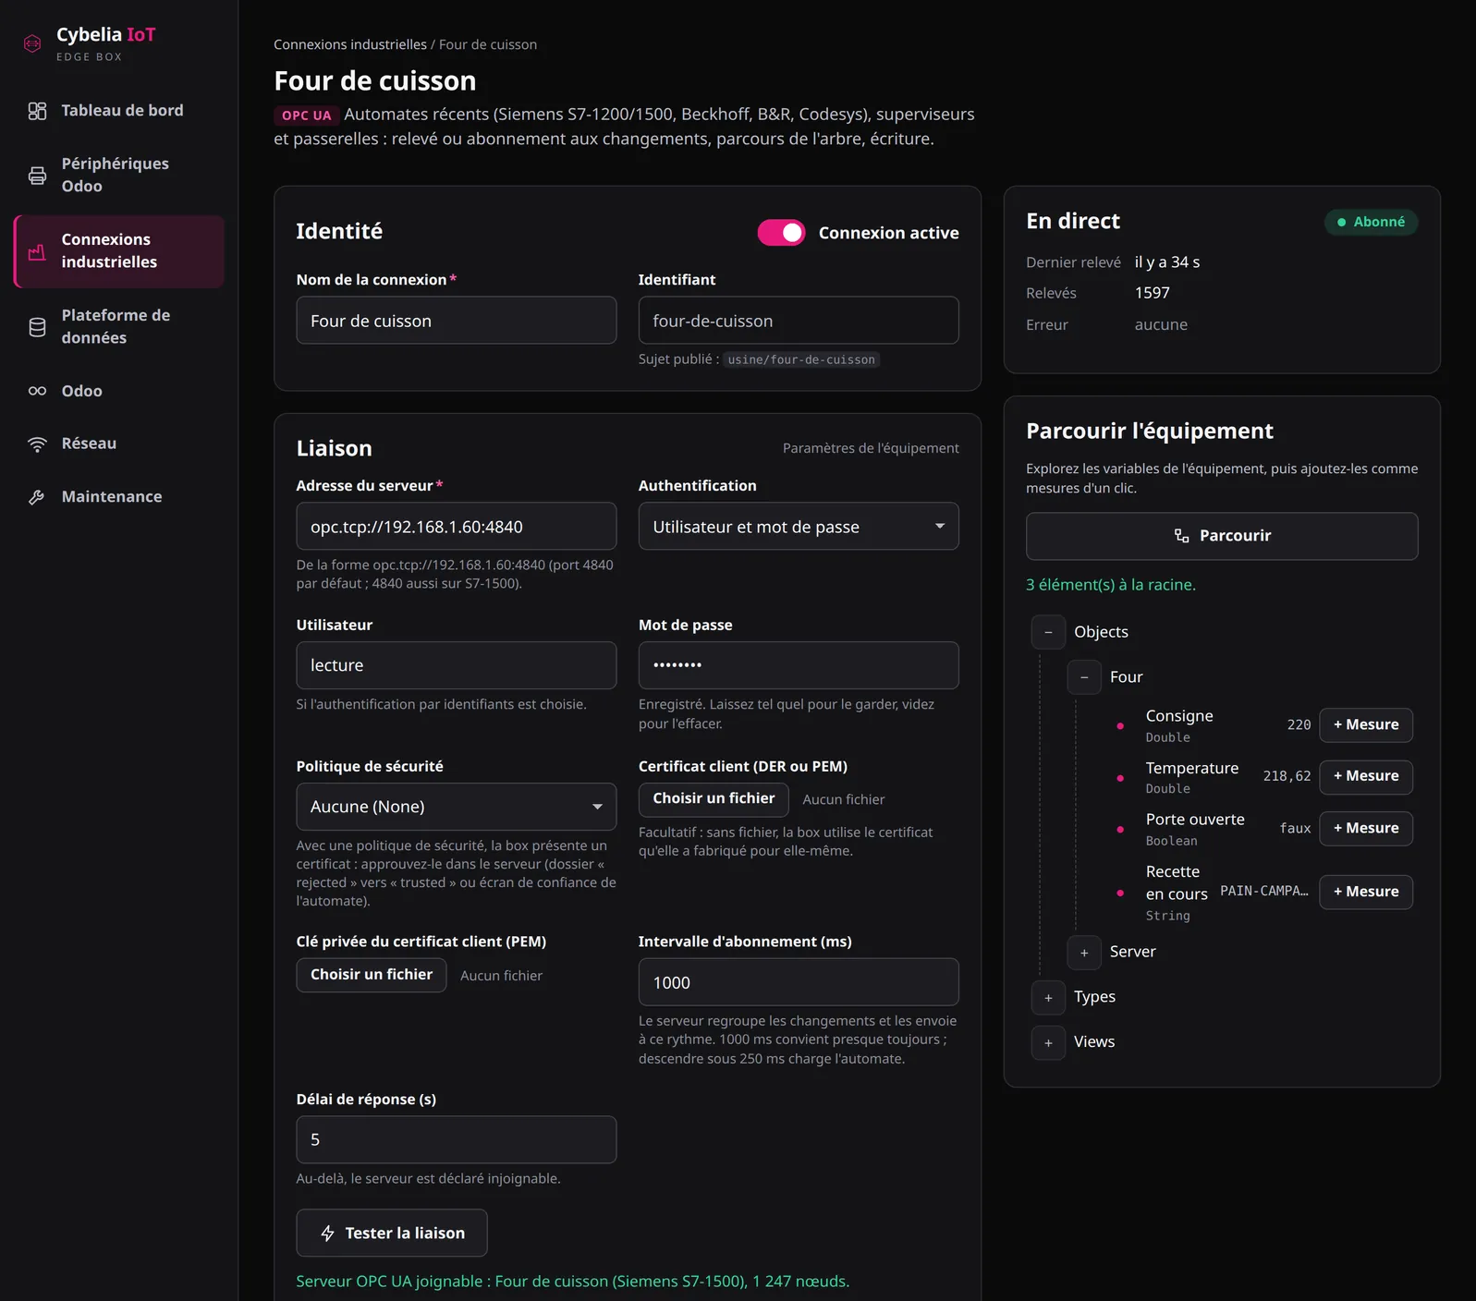Click the Identifiant input field
The height and width of the screenshot is (1301, 1476).
[x=799, y=321]
